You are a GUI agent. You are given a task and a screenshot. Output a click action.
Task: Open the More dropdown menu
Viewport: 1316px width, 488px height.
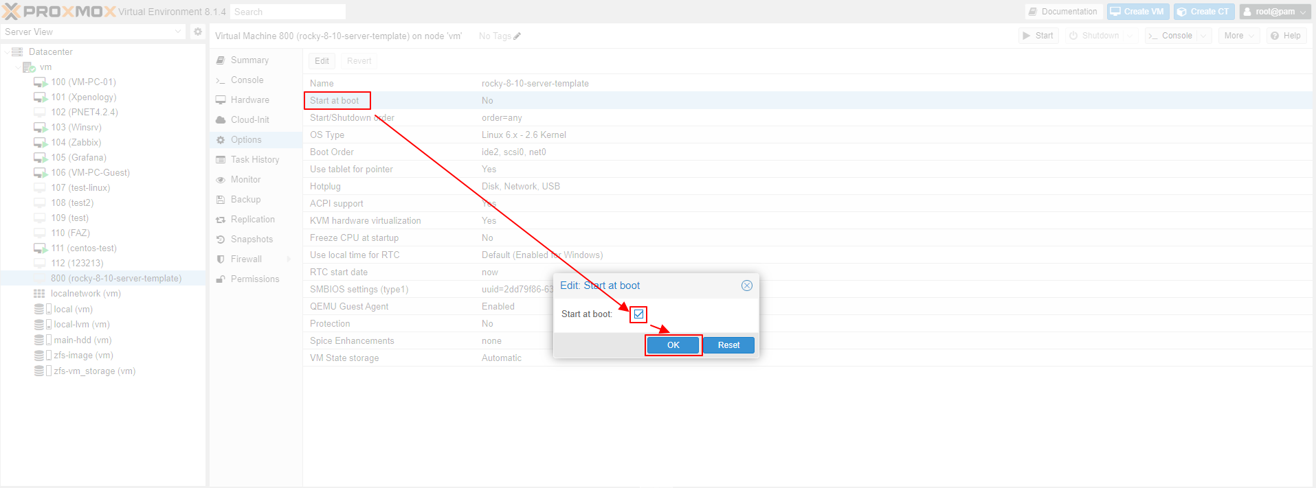pos(1238,36)
